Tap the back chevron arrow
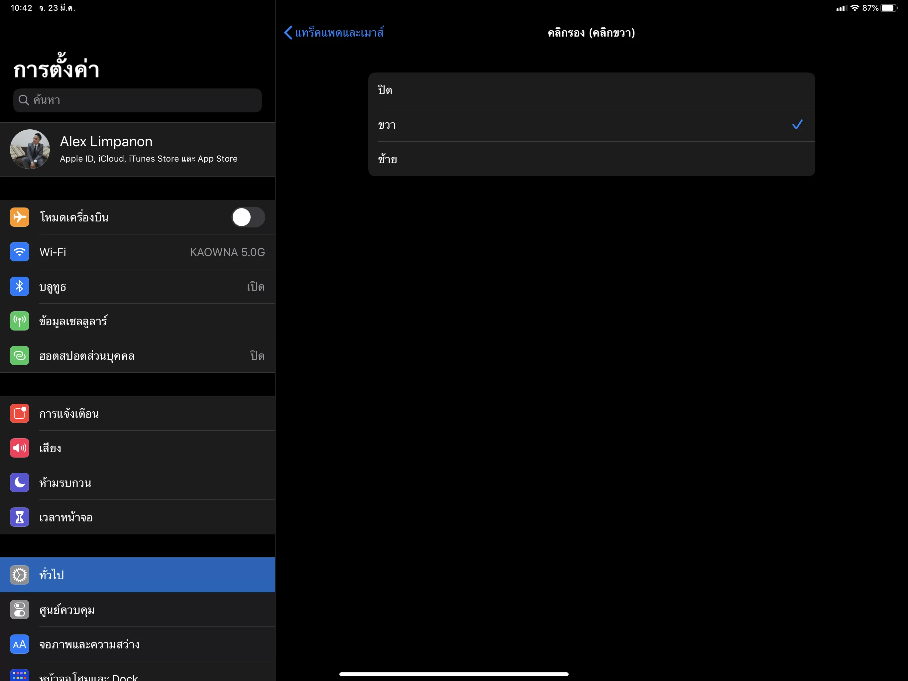The image size is (908, 681). tap(288, 33)
